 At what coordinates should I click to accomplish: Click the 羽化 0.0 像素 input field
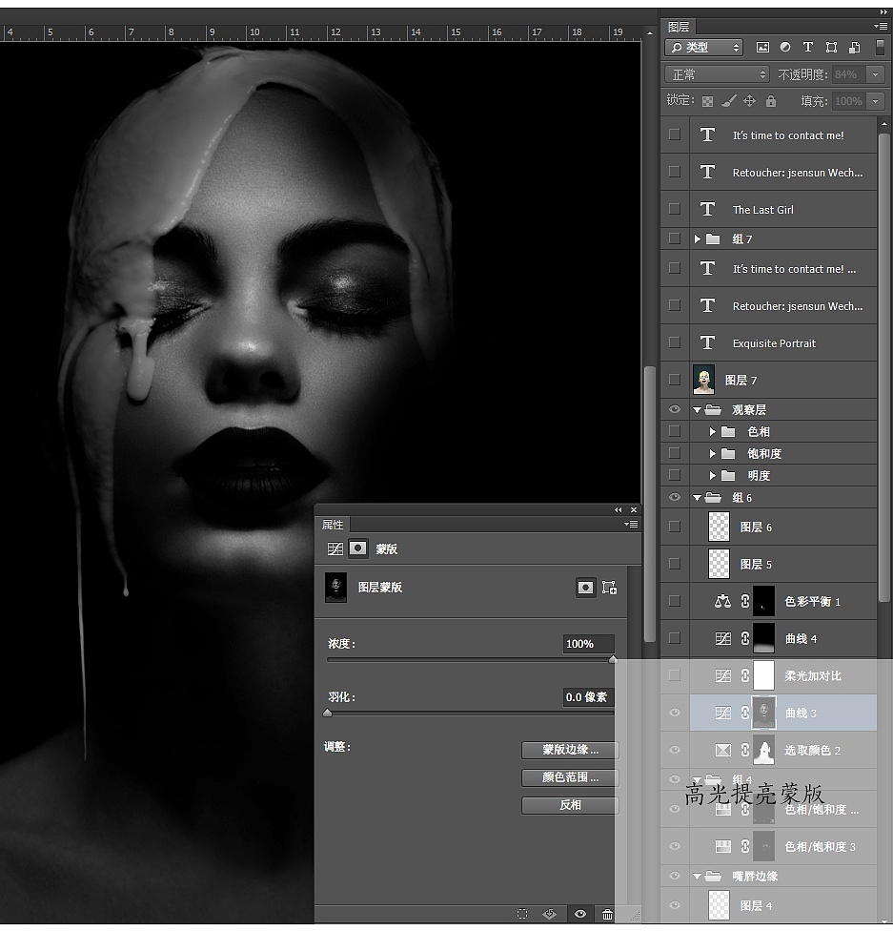coord(588,697)
